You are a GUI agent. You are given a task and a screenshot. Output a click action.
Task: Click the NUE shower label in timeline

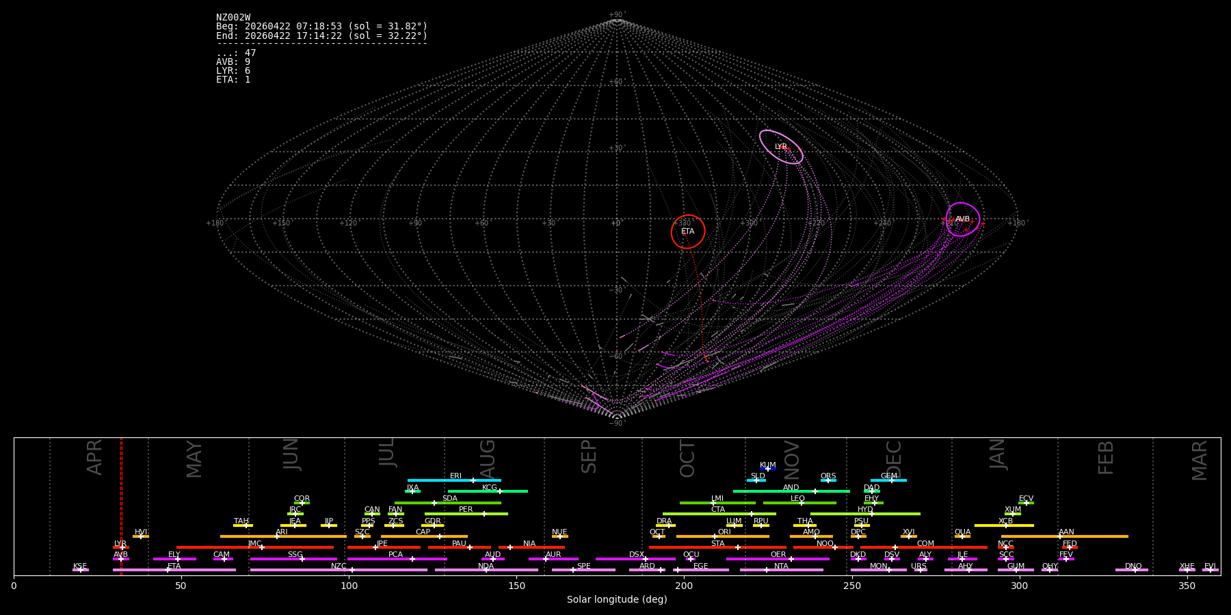[x=559, y=532]
